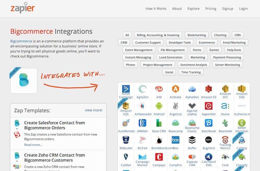
Task: Choose the Batchbook icon
Action: 209,123
